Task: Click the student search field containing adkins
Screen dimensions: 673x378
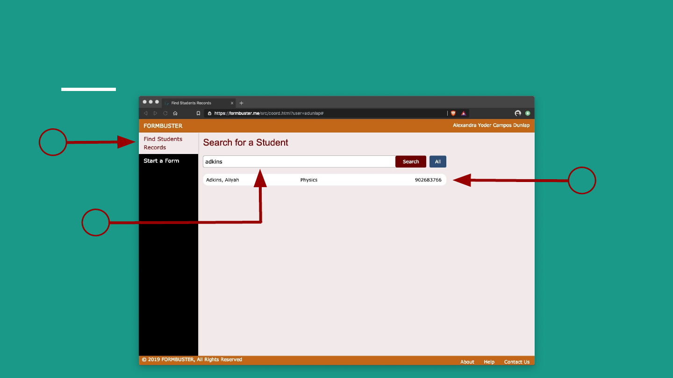Action: 299,161
